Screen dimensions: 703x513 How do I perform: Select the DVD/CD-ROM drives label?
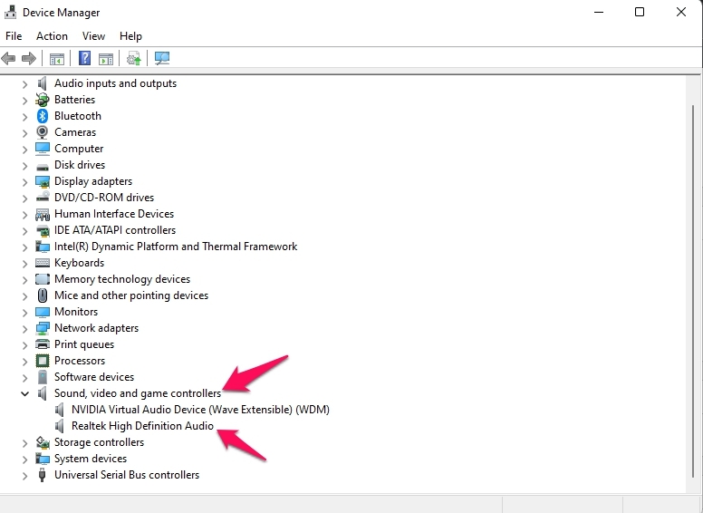click(x=104, y=198)
